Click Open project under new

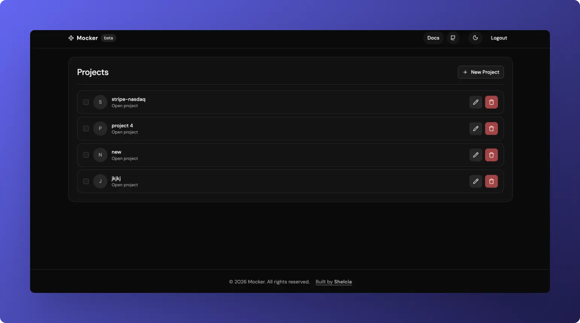(125, 158)
